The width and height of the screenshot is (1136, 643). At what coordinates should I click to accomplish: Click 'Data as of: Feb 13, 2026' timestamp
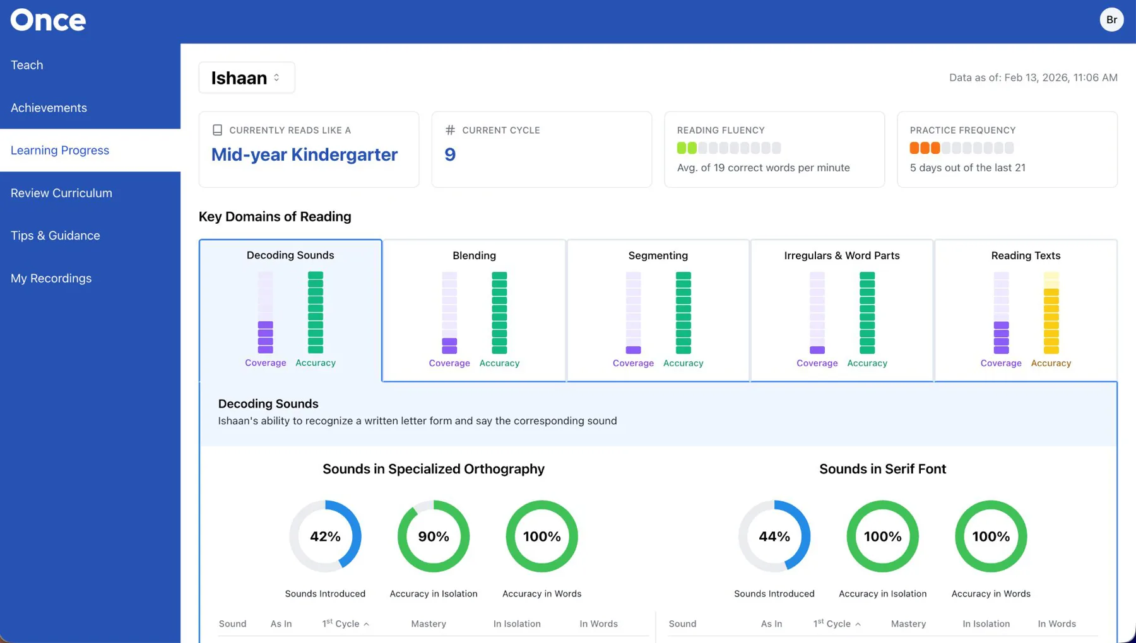1033,78
